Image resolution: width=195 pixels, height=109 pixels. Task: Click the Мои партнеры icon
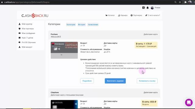click(x=19, y=28)
